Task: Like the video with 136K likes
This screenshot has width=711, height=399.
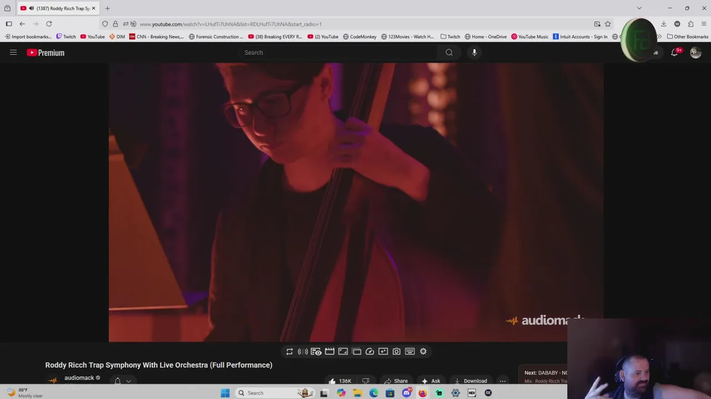Action: click(x=340, y=381)
